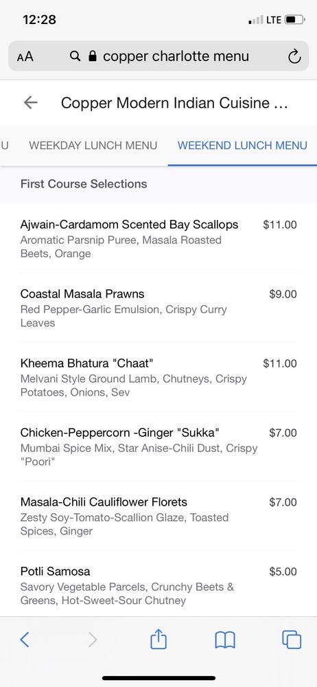
Task: Tap the Safari reload page icon
Action: 294,56
